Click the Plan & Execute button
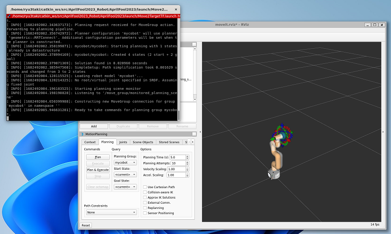391x234 pixels. [x=98, y=170]
